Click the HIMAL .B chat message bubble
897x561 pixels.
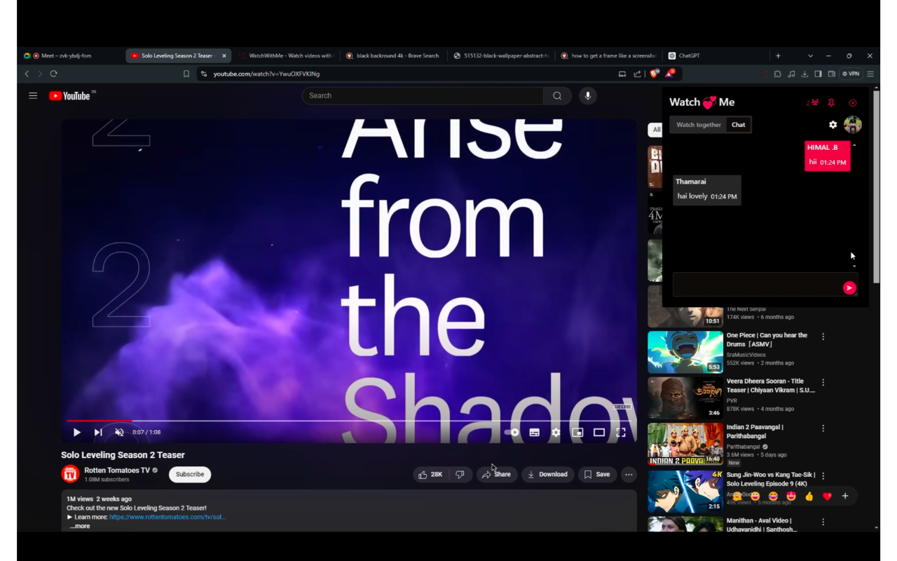point(828,156)
